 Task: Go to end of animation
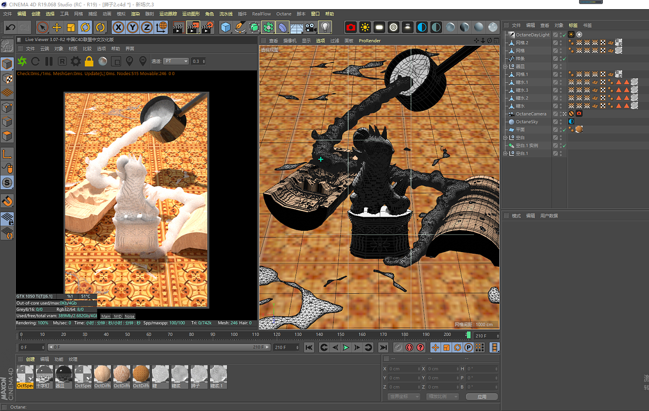(383, 348)
